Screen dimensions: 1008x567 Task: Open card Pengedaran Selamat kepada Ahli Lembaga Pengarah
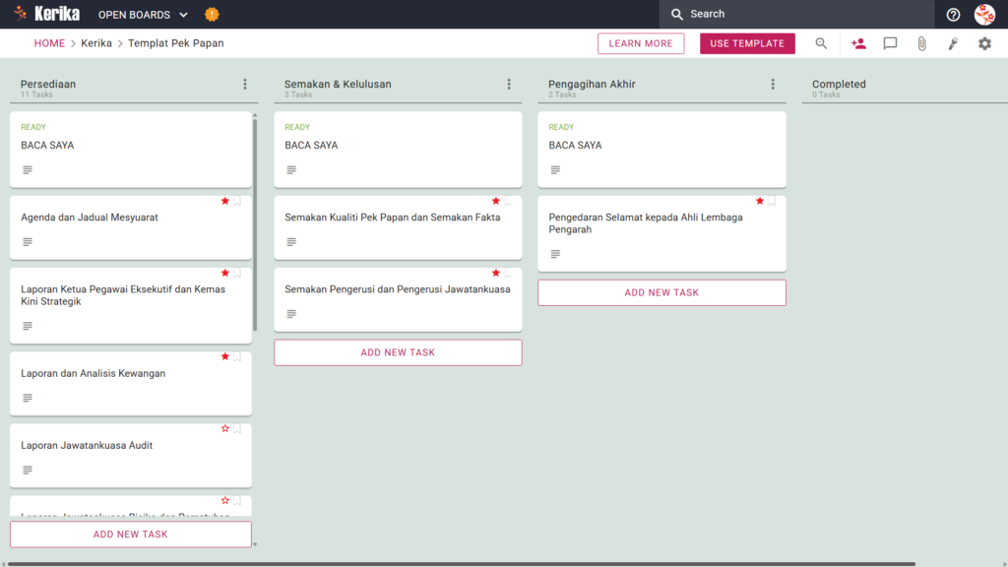coord(661,233)
